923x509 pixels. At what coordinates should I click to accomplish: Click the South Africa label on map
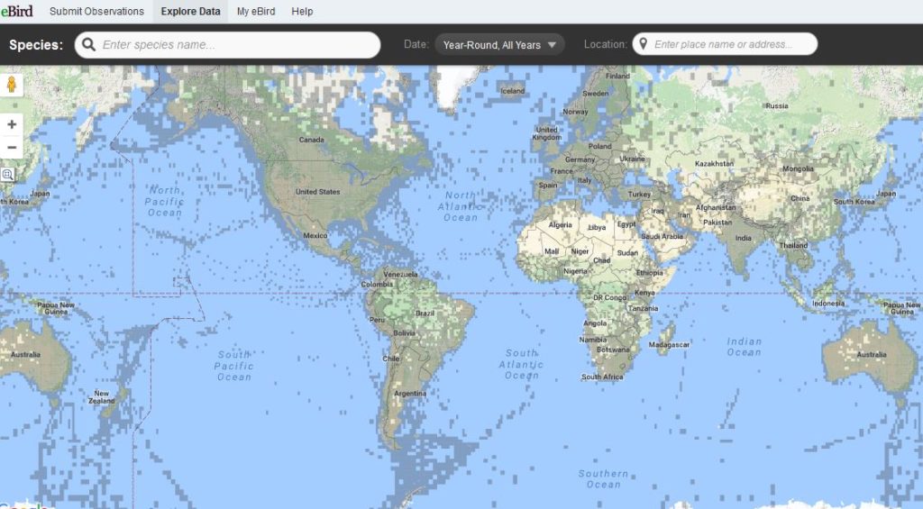click(601, 377)
